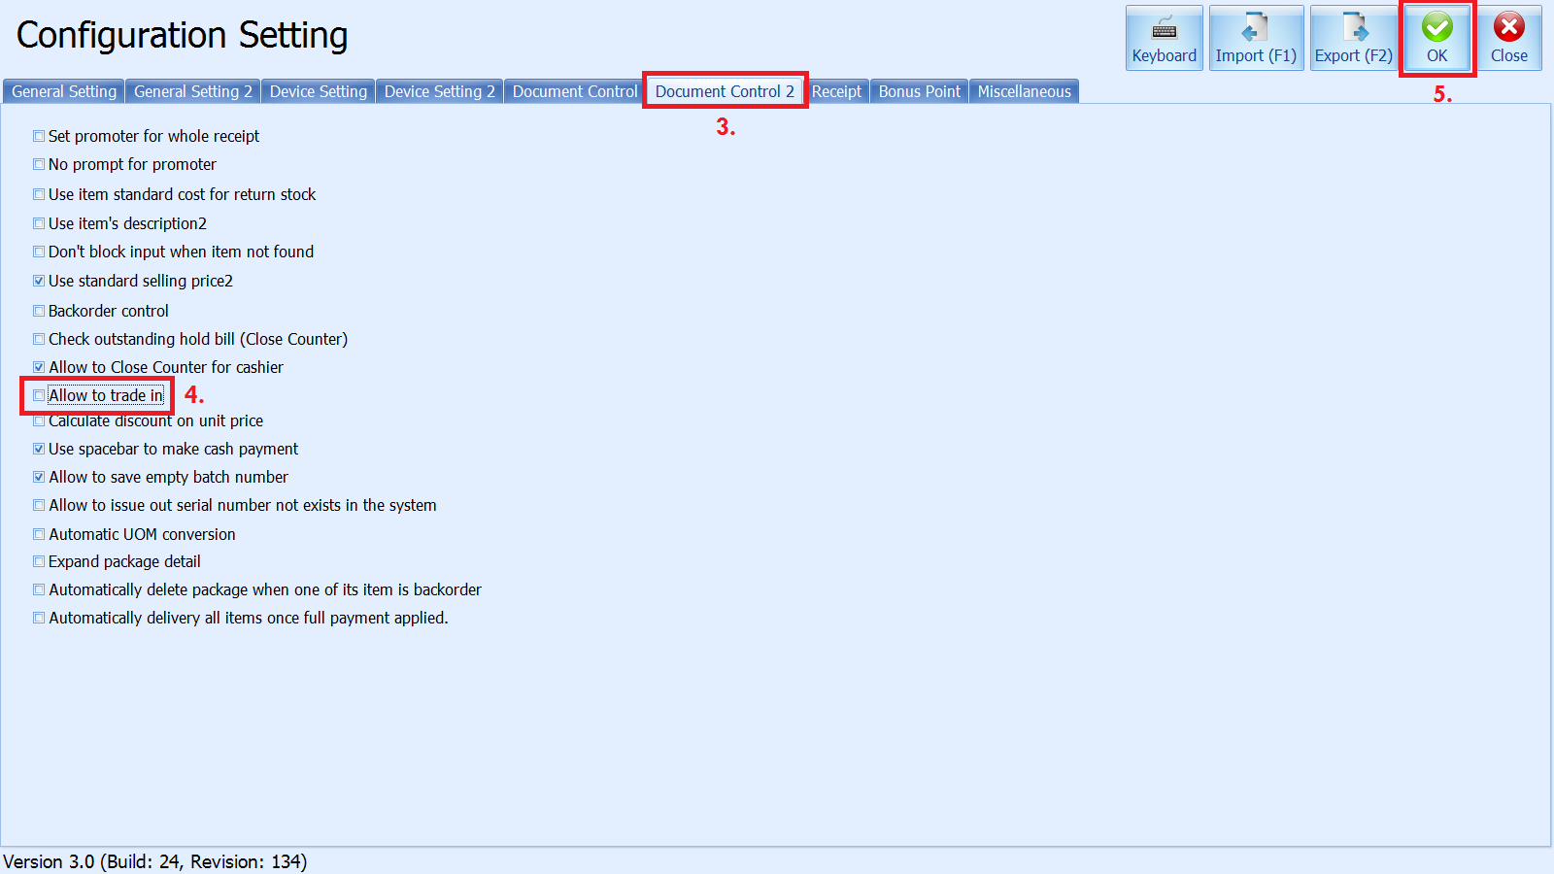The height and width of the screenshot is (874, 1554).
Task: Switch to the Document Control tab
Action: [x=574, y=91]
